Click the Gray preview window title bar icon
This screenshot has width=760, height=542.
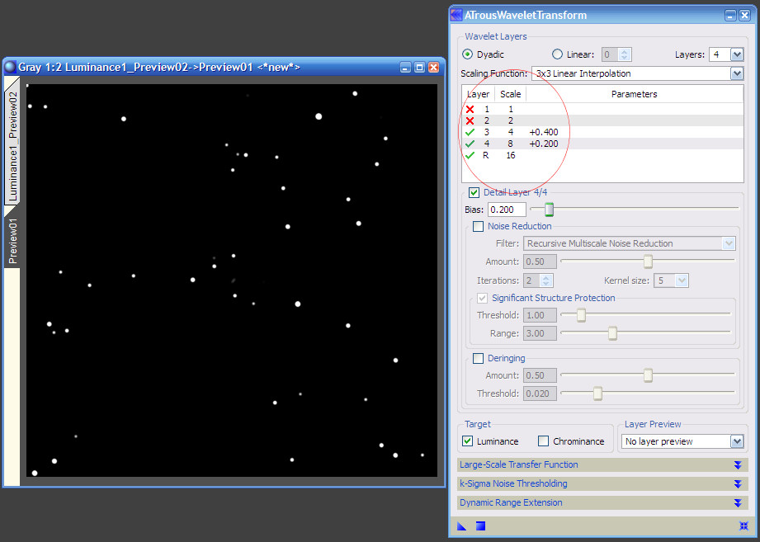point(10,67)
